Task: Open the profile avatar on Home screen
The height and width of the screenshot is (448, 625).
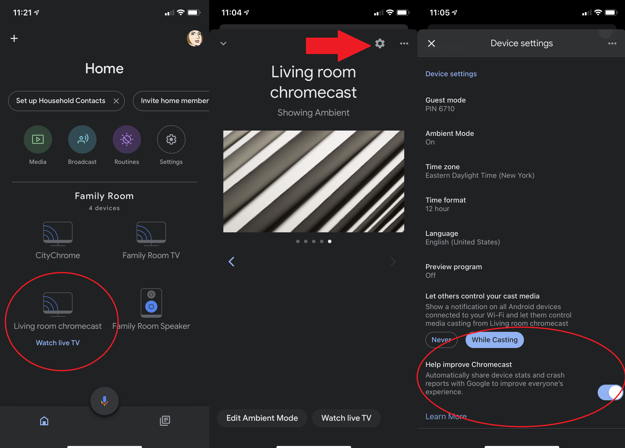Action: (x=195, y=38)
